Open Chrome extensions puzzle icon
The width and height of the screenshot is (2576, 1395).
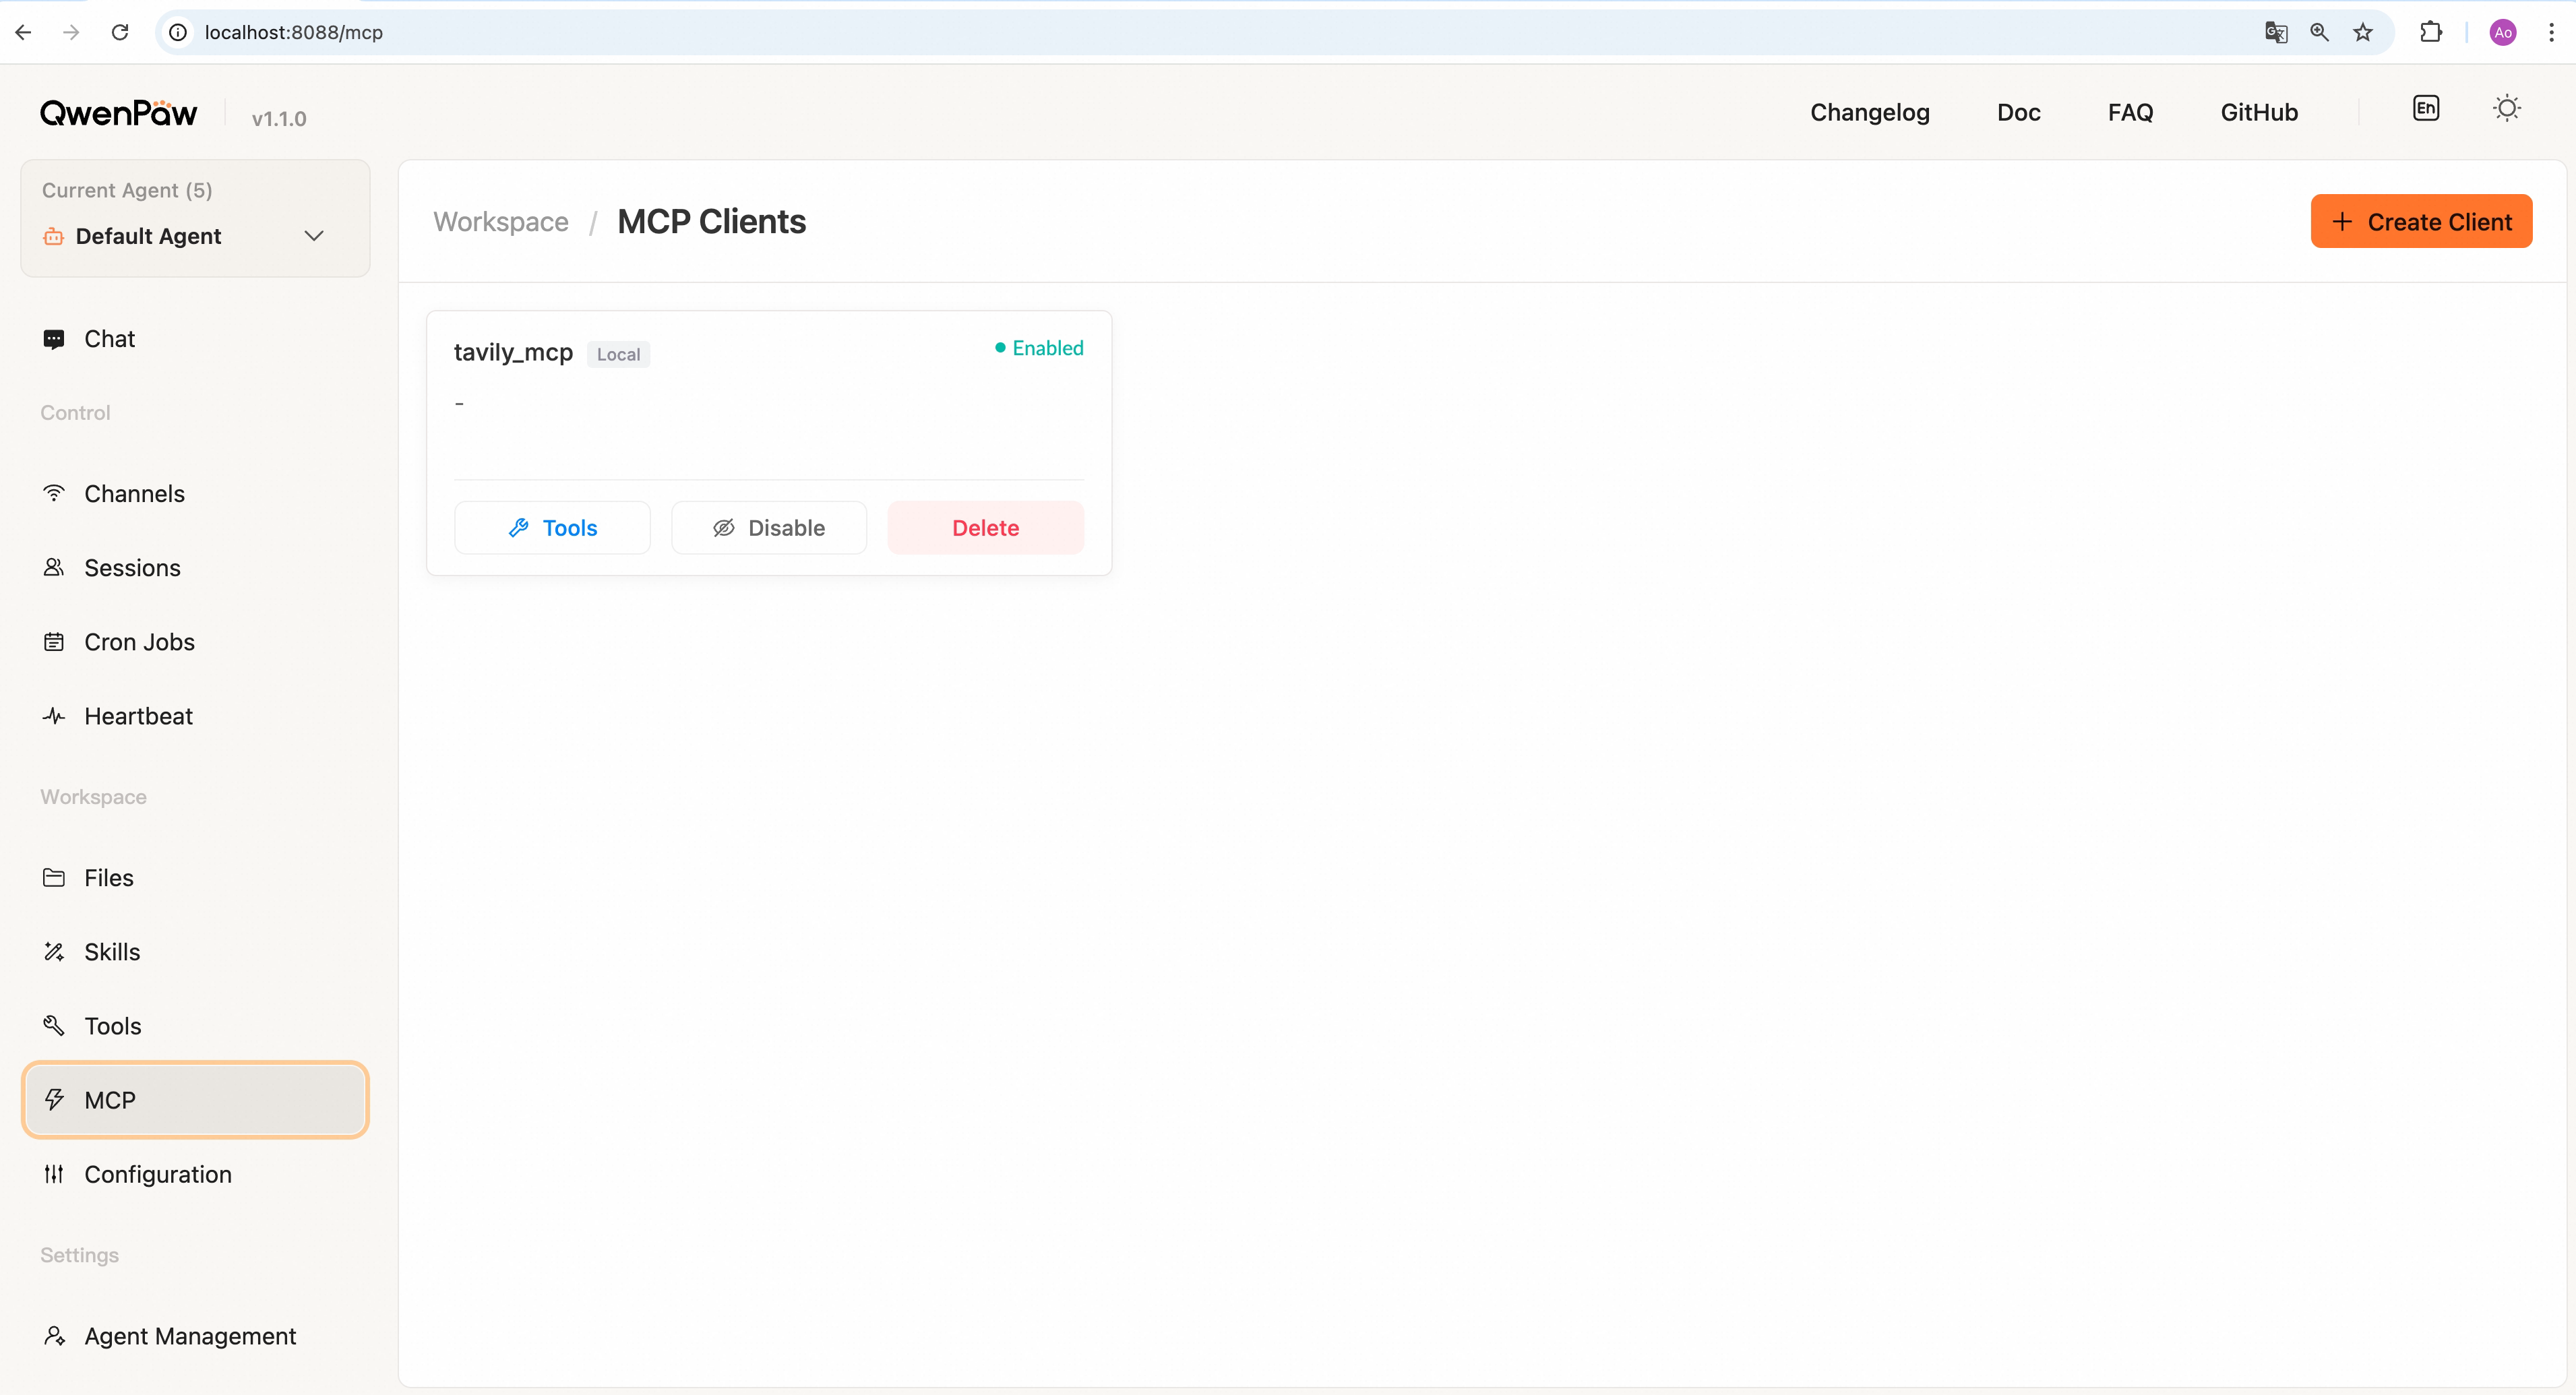click(x=2430, y=32)
